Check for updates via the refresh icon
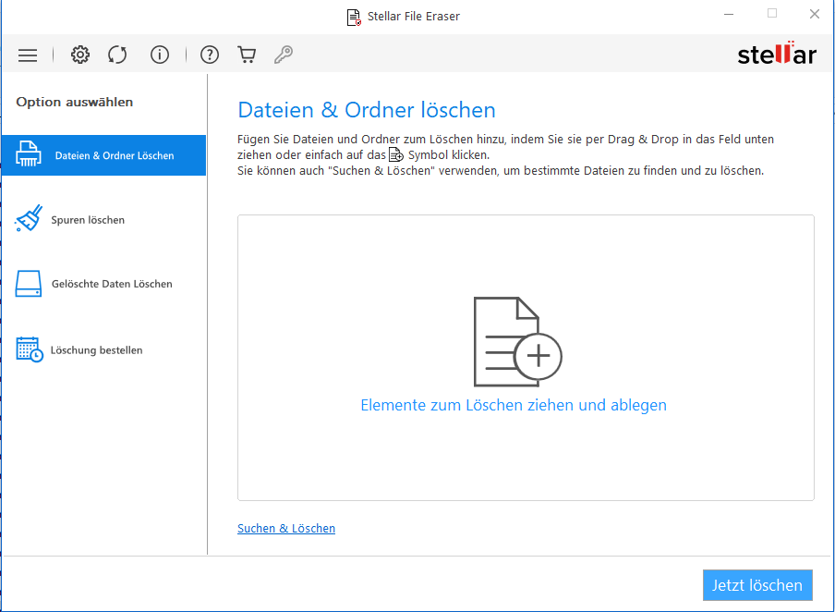Image resolution: width=835 pixels, height=612 pixels. click(117, 55)
